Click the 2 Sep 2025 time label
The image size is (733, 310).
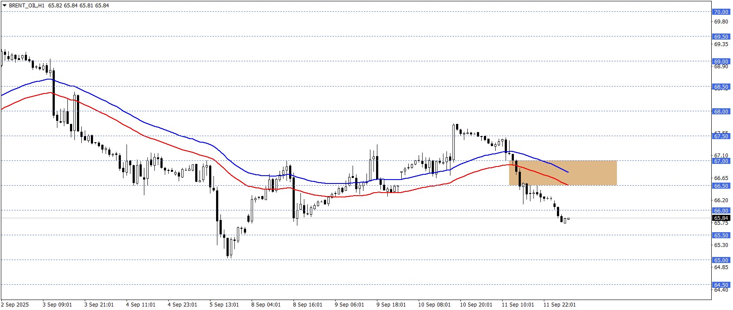click(x=15, y=304)
